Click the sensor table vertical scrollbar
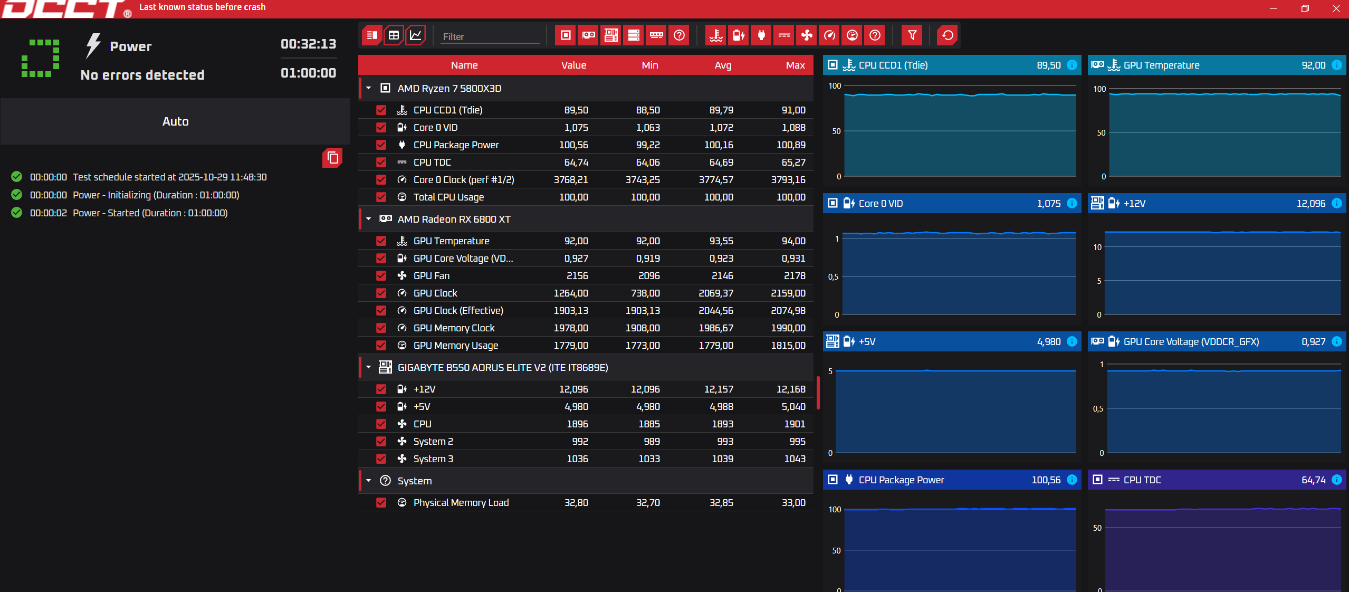Screen dimensions: 1349x592 (x=818, y=393)
